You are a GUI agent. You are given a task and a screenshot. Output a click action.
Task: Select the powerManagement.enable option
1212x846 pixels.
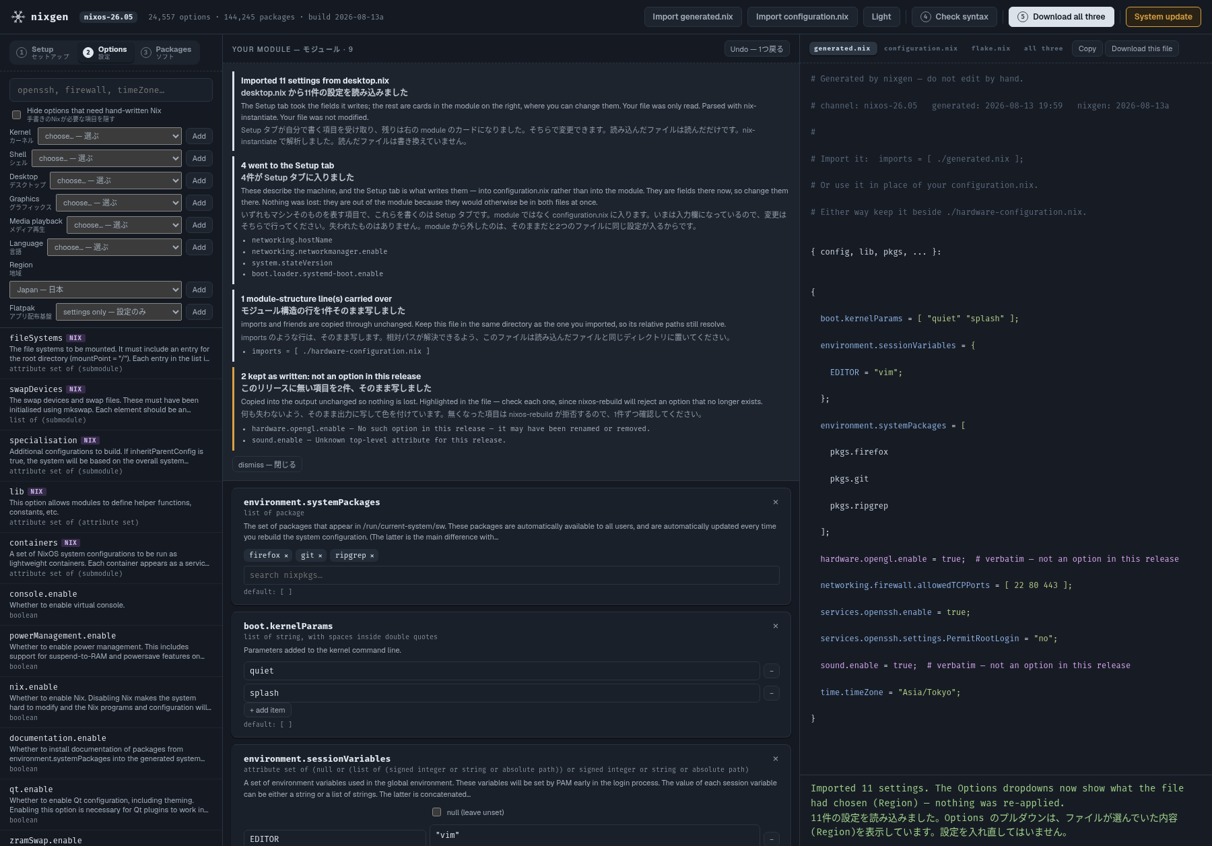click(x=111, y=651)
